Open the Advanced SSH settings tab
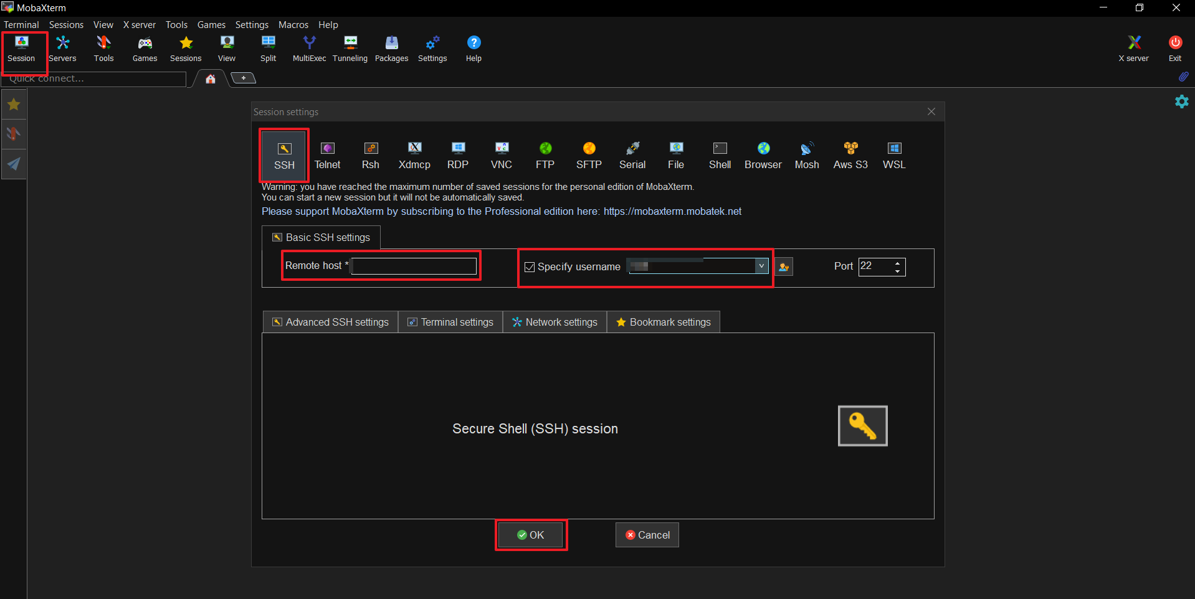Image resolution: width=1195 pixels, height=599 pixels. point(330,322)
